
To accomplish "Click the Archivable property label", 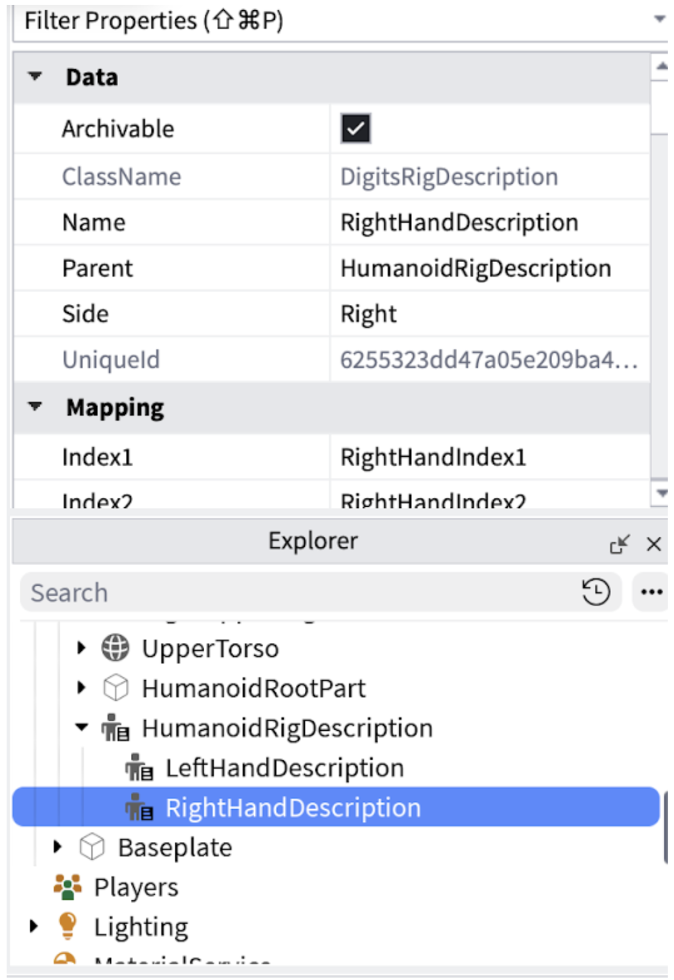I will click(x=118, y=129).
